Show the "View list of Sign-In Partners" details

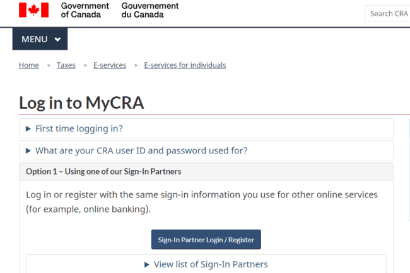point(211,265)
